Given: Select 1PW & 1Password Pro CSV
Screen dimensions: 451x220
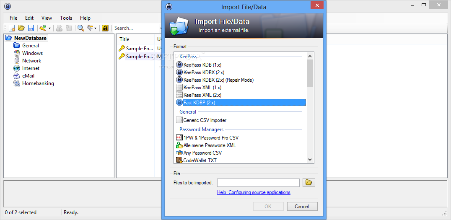Looking at the screenshot, I should pos(211,138).
